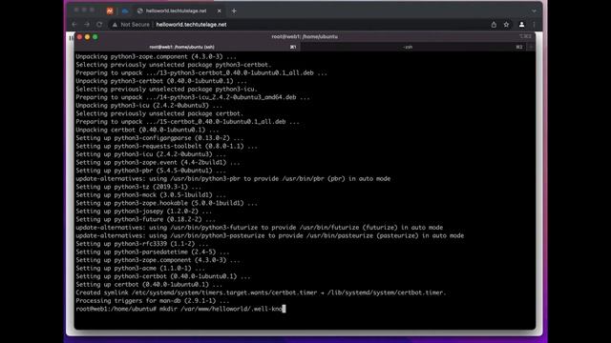Click 'Setting up python3-rfc3339 (1.1-2)' line

[142, 244]
